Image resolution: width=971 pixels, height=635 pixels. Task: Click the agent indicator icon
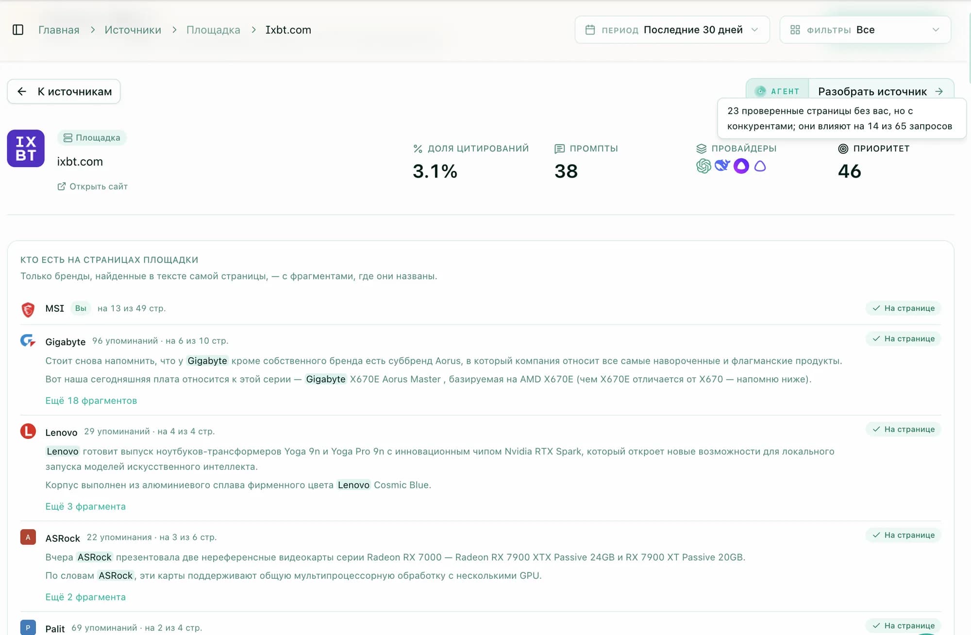761,91
